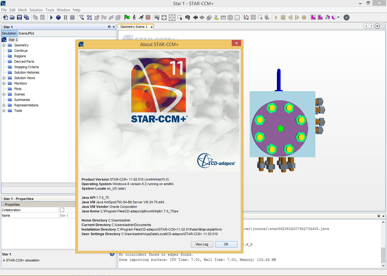Expand the Monitors tree node

[x=4, y=83]
